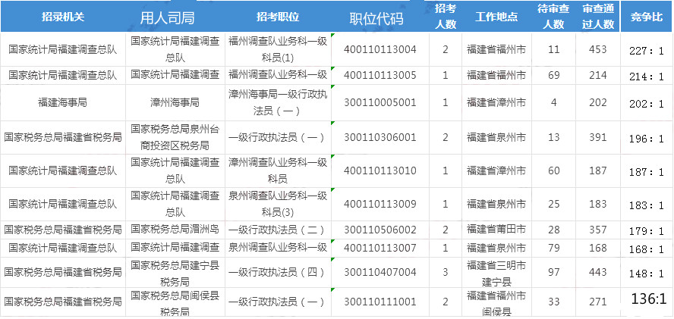Click 福建省三明市建宁县 location cell
Viewport: 674px width, 319px height.
point(496,272)
